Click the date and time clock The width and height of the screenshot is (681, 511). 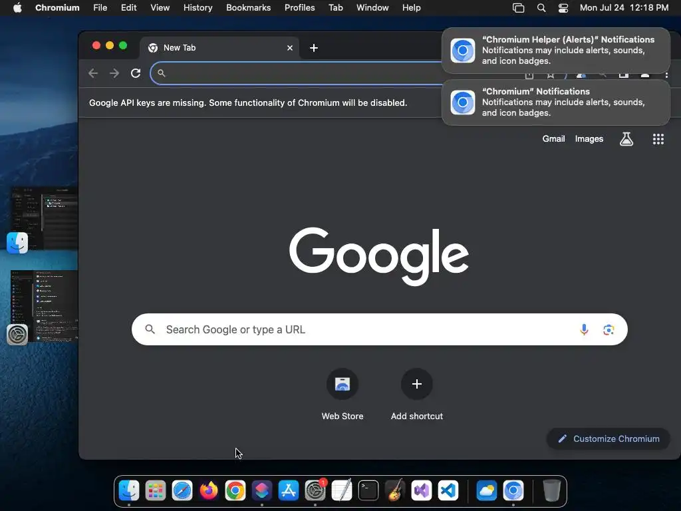[624, 8]
